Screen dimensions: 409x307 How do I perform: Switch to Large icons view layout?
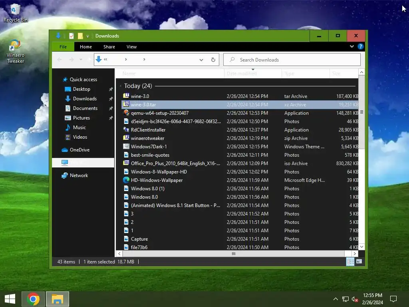(359, 261)
